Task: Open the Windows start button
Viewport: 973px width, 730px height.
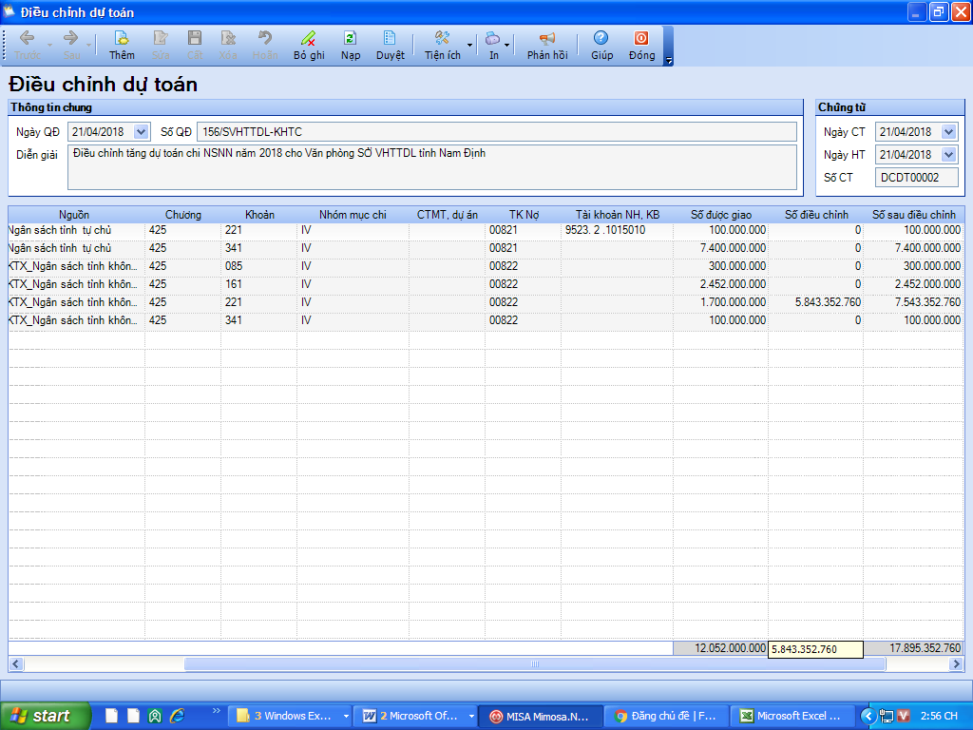Action: pos(45,717)
